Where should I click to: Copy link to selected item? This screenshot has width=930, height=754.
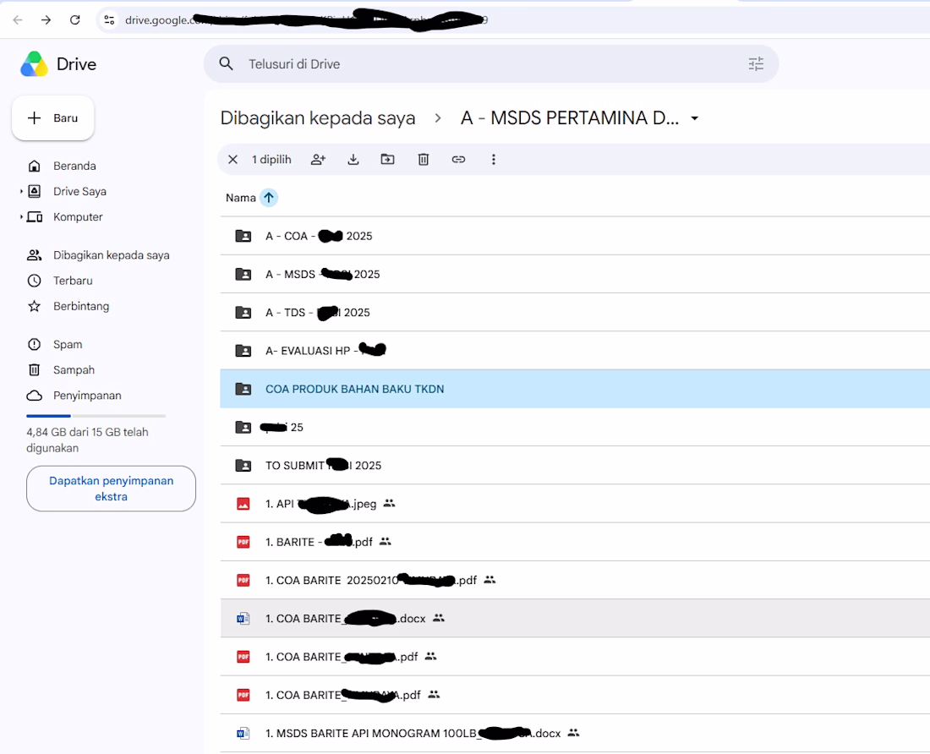tap(458, 160)
